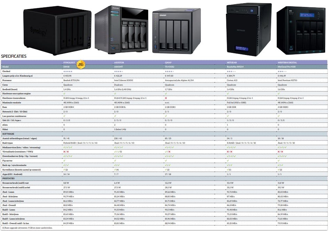Click the Asustor NAS product photo
The image size is (330, 231).
(121, 30)
